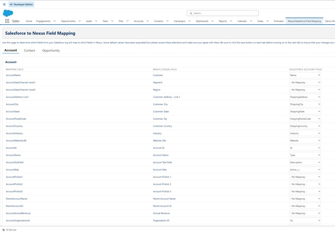Expand the Cases tab chevron
The image size is (335, 233).
coord(267,21)
